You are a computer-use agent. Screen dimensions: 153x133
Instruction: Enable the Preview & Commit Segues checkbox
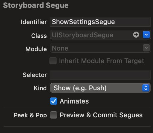tap(54, 115)
